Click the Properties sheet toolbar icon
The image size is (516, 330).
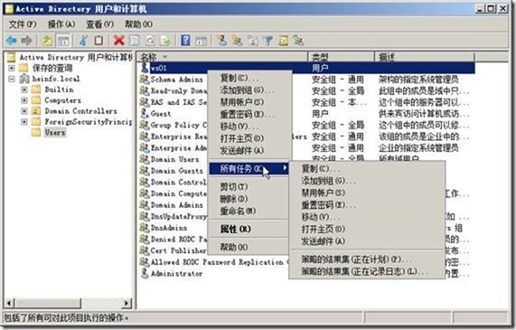click(135, 41)
